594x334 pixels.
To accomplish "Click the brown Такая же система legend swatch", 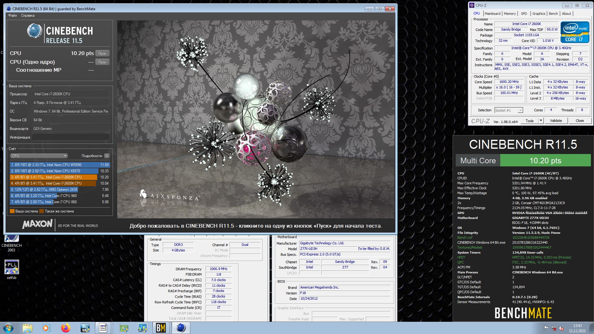I will [42, 211].
